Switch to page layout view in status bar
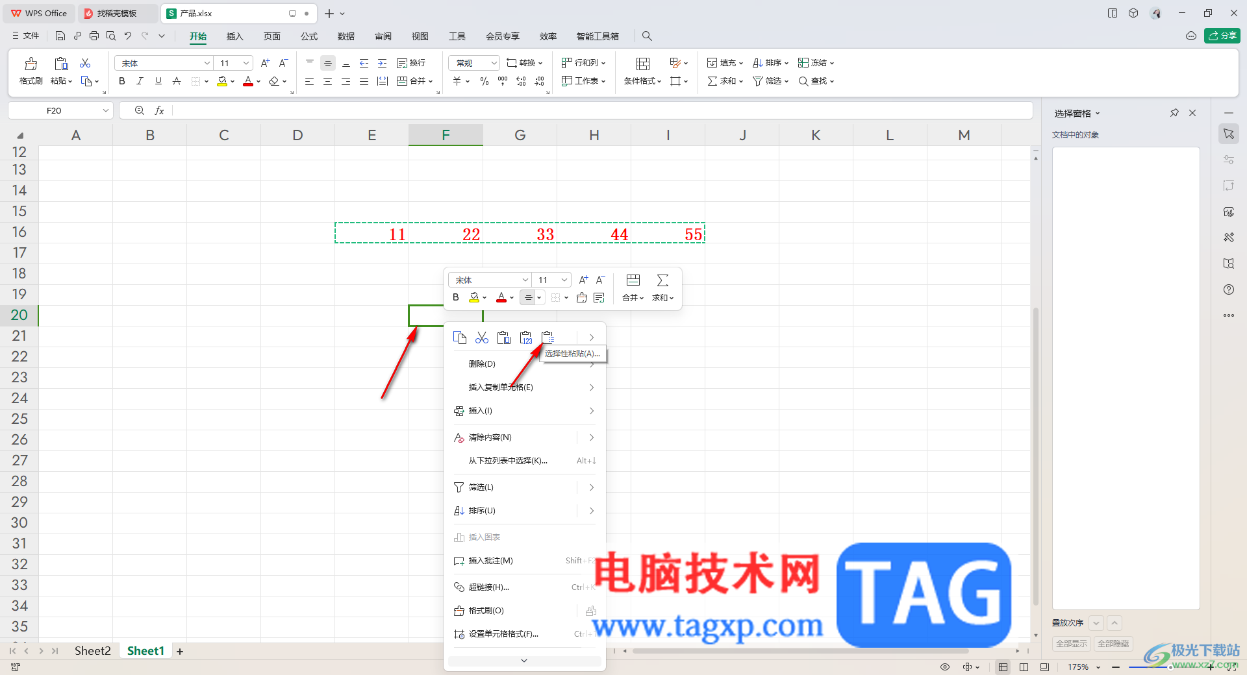The height and width of the screenshot is (675, 1247). pos(1024,667)
